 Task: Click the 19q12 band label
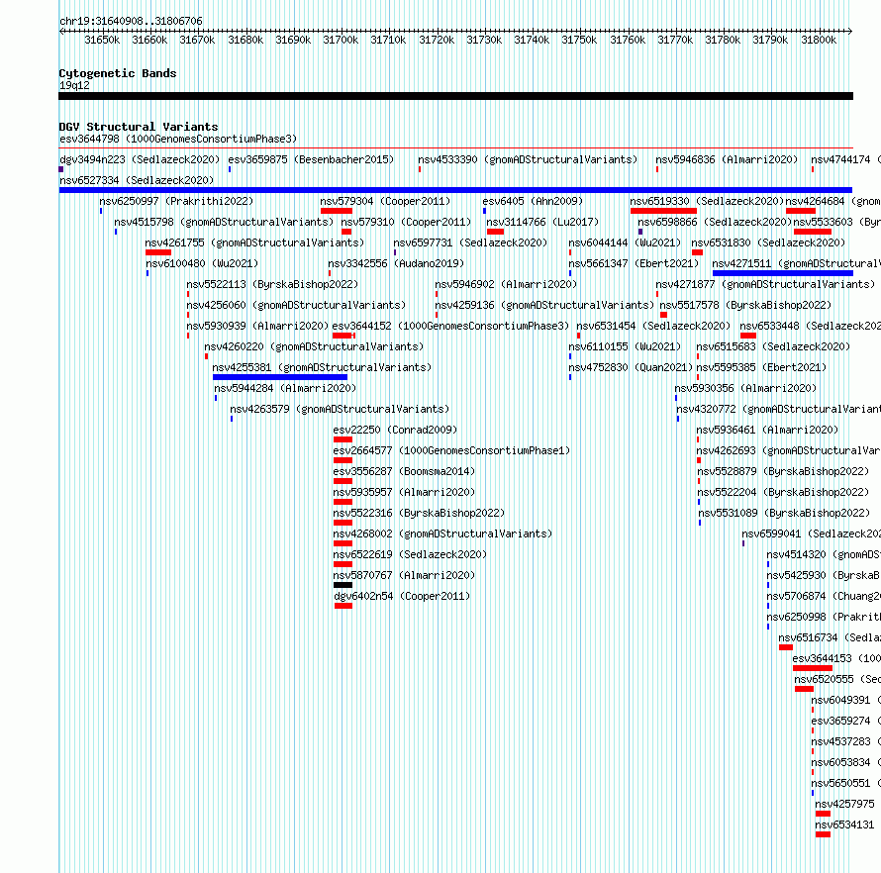point(74,85)
